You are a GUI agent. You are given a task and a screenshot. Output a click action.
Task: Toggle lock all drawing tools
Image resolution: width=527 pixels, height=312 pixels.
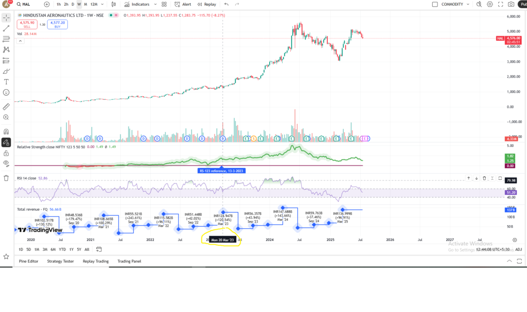(6, 153)
